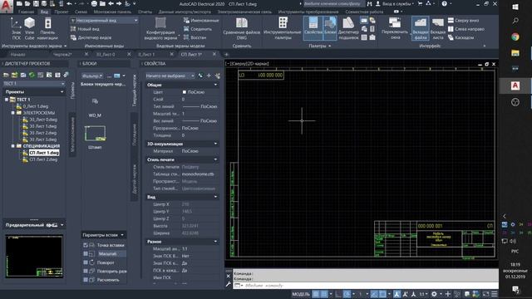Viewport: 532px width, 299px height.
Task: Open the Help question mark icon
Action: 444,3
